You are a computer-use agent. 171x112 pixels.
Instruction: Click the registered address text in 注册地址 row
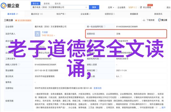[63, 88]
